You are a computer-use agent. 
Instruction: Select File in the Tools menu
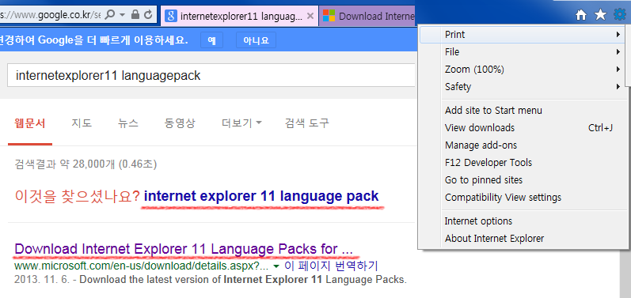(x=522, y=52)
